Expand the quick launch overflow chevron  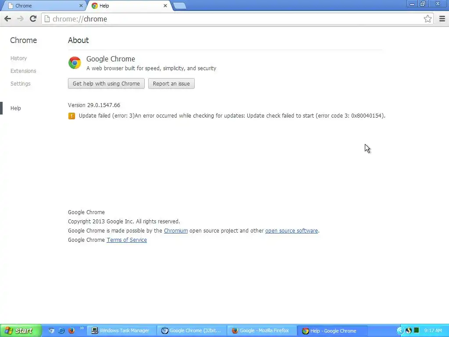click(x=82, y=328)
